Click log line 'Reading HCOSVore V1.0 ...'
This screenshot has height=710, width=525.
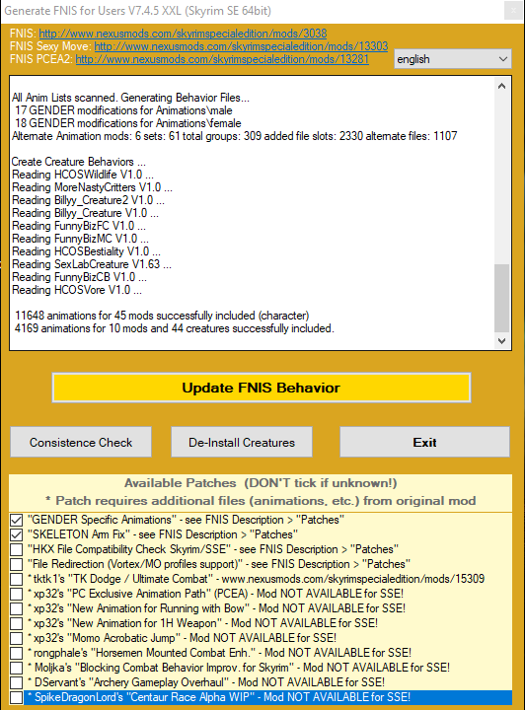77,290
